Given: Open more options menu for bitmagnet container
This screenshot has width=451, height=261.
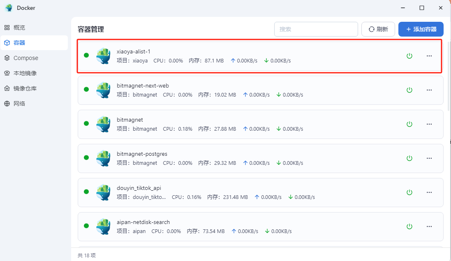Looking at the screenshot, I should 429,124.
